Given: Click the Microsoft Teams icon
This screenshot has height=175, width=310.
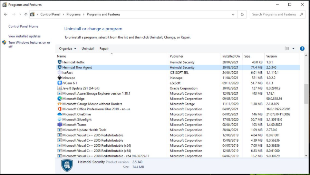Looking at the screenshot, I should (x=59, y=125).
